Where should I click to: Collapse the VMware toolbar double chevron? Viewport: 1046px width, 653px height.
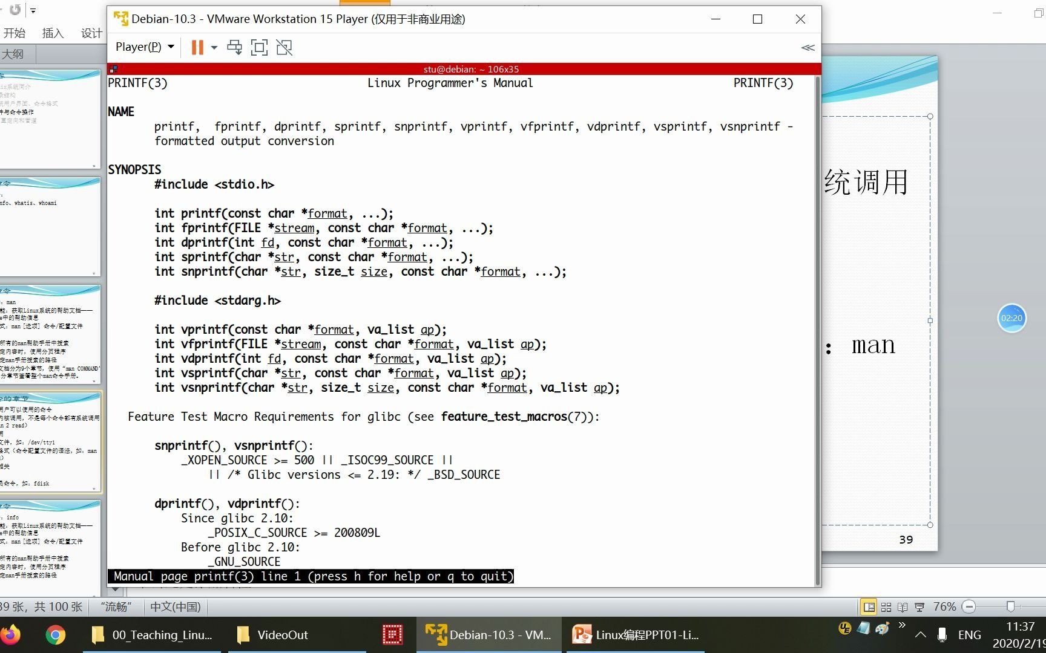pos(808,47)
